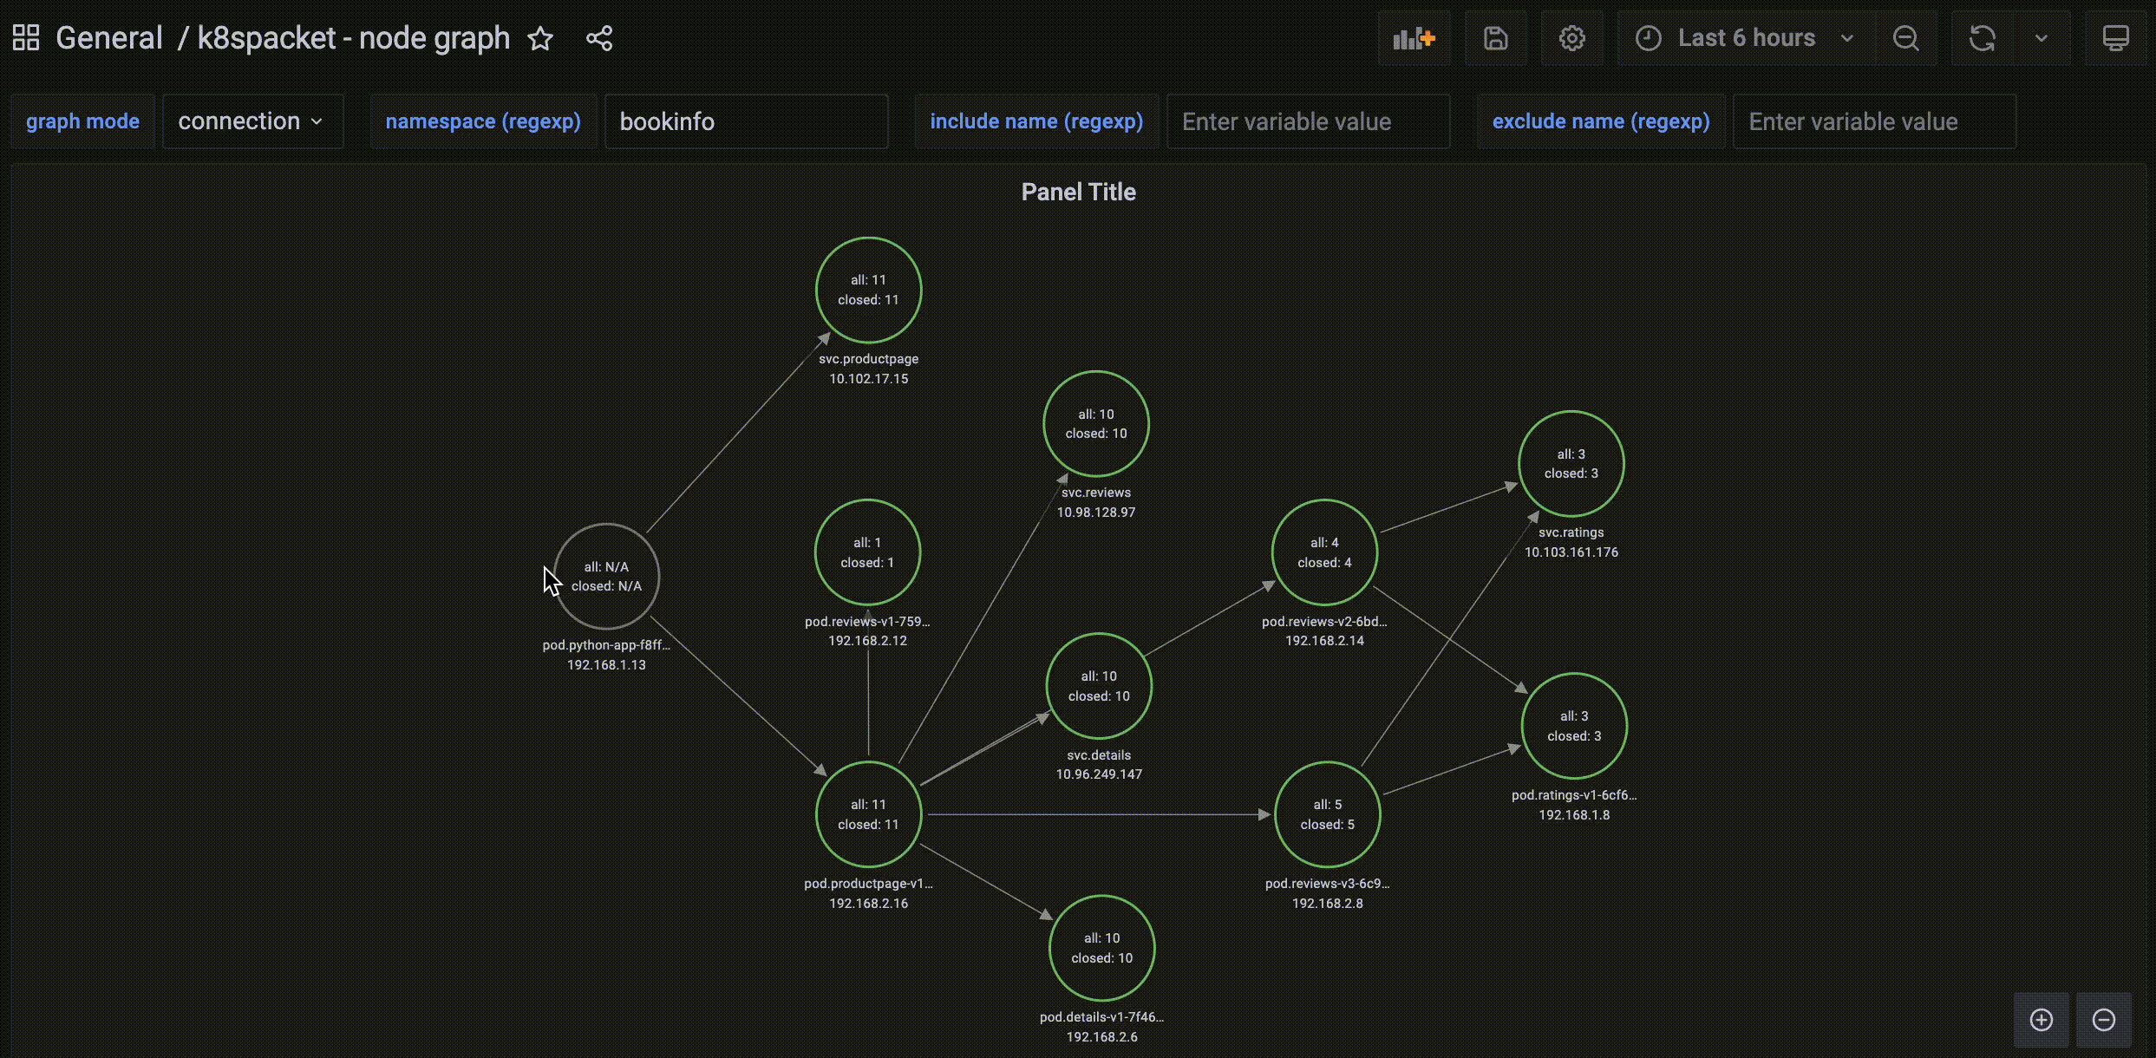
Task: Cycle the view mode with the monitor icon
Action: 2115,38
